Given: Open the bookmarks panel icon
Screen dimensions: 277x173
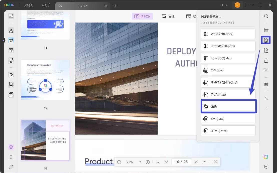Looking at the screenshot, I should pos(11,157).
